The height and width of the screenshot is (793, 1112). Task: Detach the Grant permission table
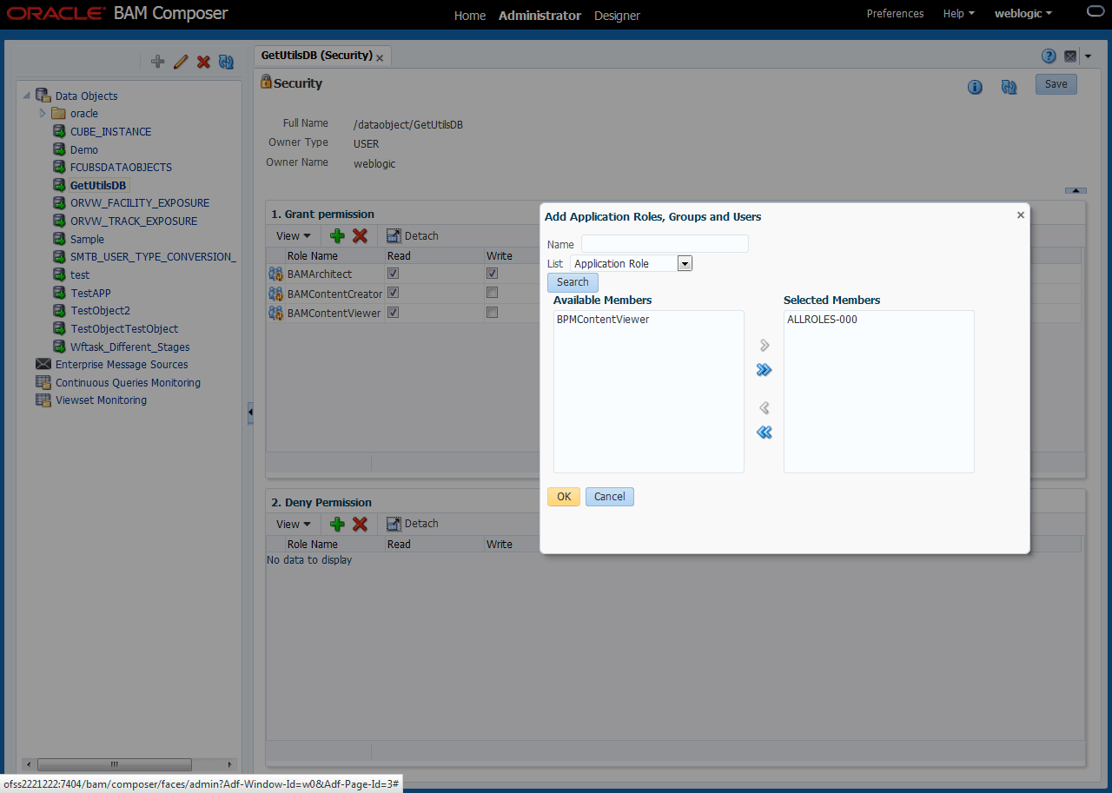[412, 235]
